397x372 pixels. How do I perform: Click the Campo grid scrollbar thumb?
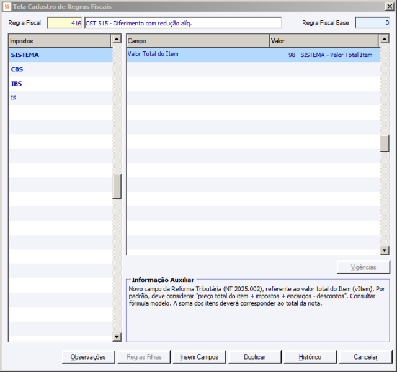click(385, 143)
